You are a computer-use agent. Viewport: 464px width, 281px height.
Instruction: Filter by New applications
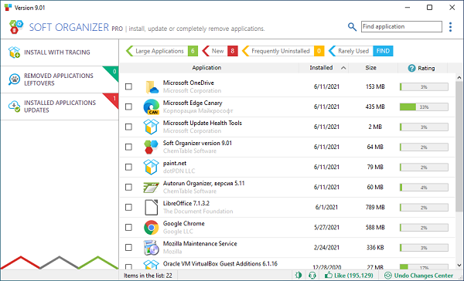(220, 51)
